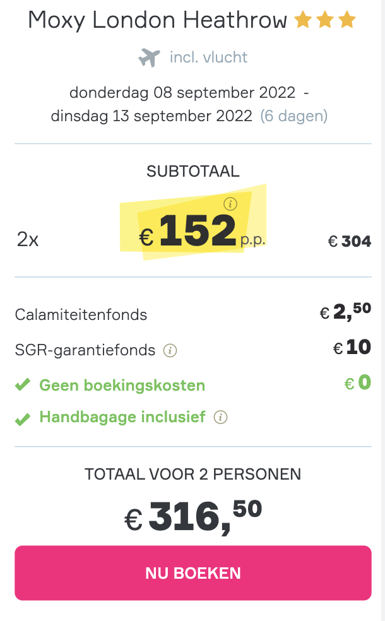The width and height of the screenshot is (385, 621).
Task: Click the second hotel rating star
Action: pyautogui.click(x=325, y=20)
